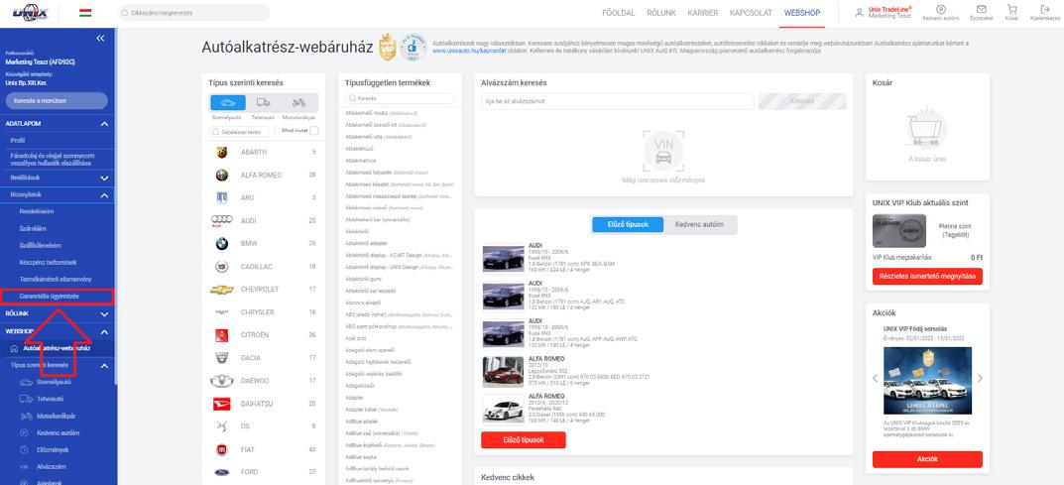Open KARRIER top menu
The width and height of the screenshot is (1064, 485).
click(704, 13)
